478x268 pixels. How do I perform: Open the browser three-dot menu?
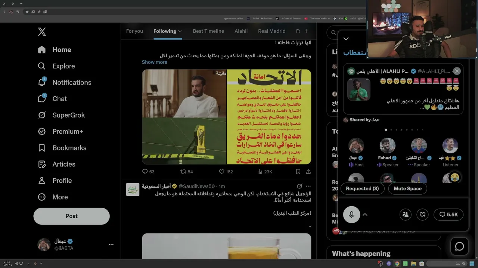(x=4, y=12)
